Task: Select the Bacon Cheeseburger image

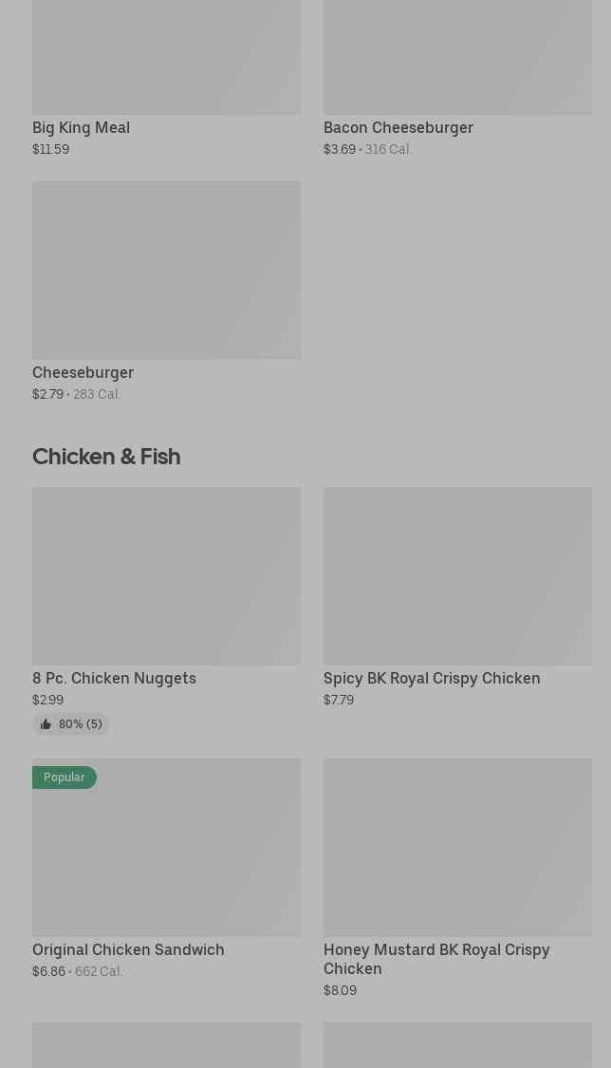Action: click(457, 57)
